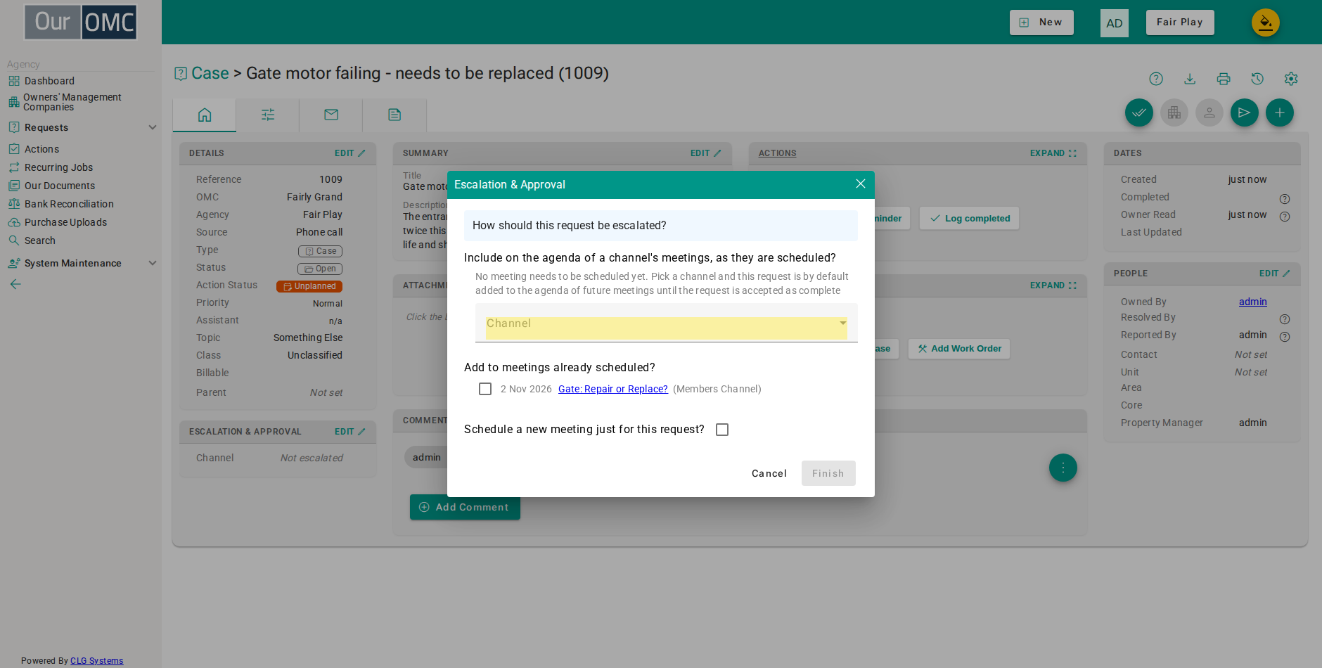Click the three-dot menu in comments

pos(1063,468)
